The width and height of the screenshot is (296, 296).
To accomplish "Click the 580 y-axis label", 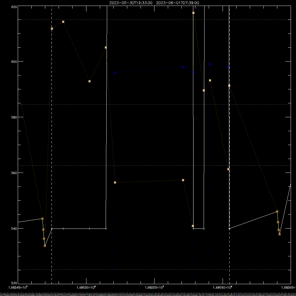I will tap(14, 117).
